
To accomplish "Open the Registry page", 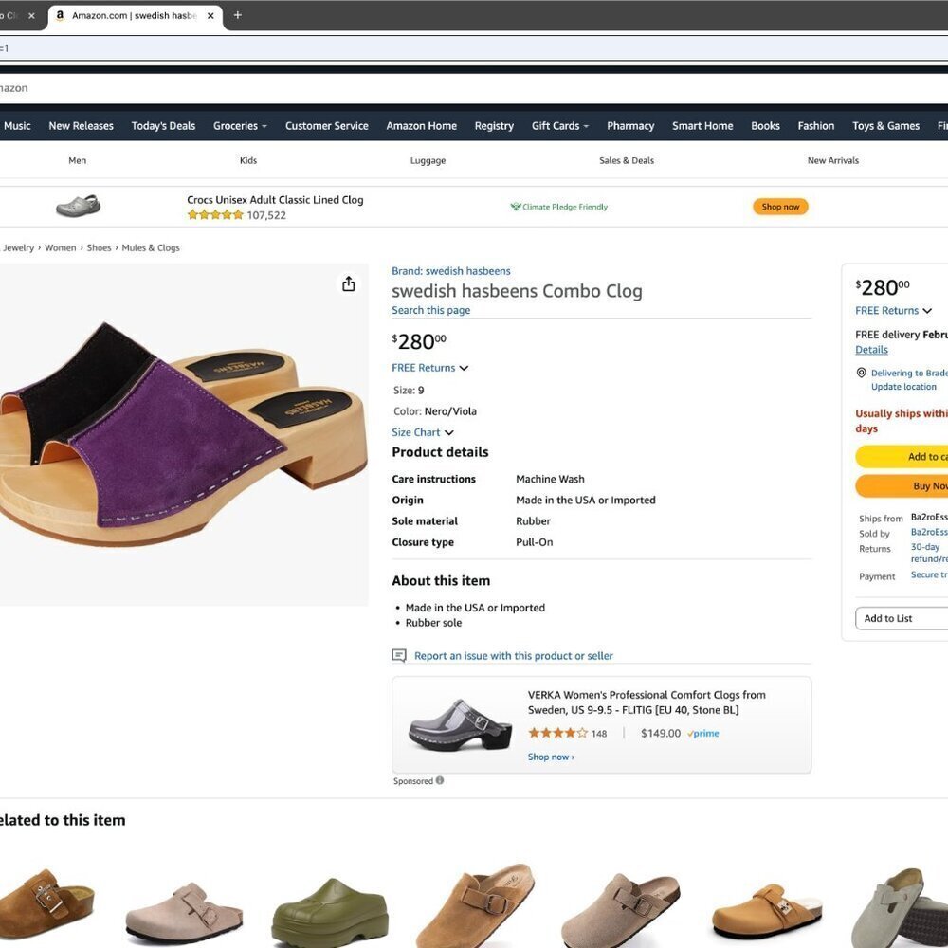I will (x=494, y=126).
